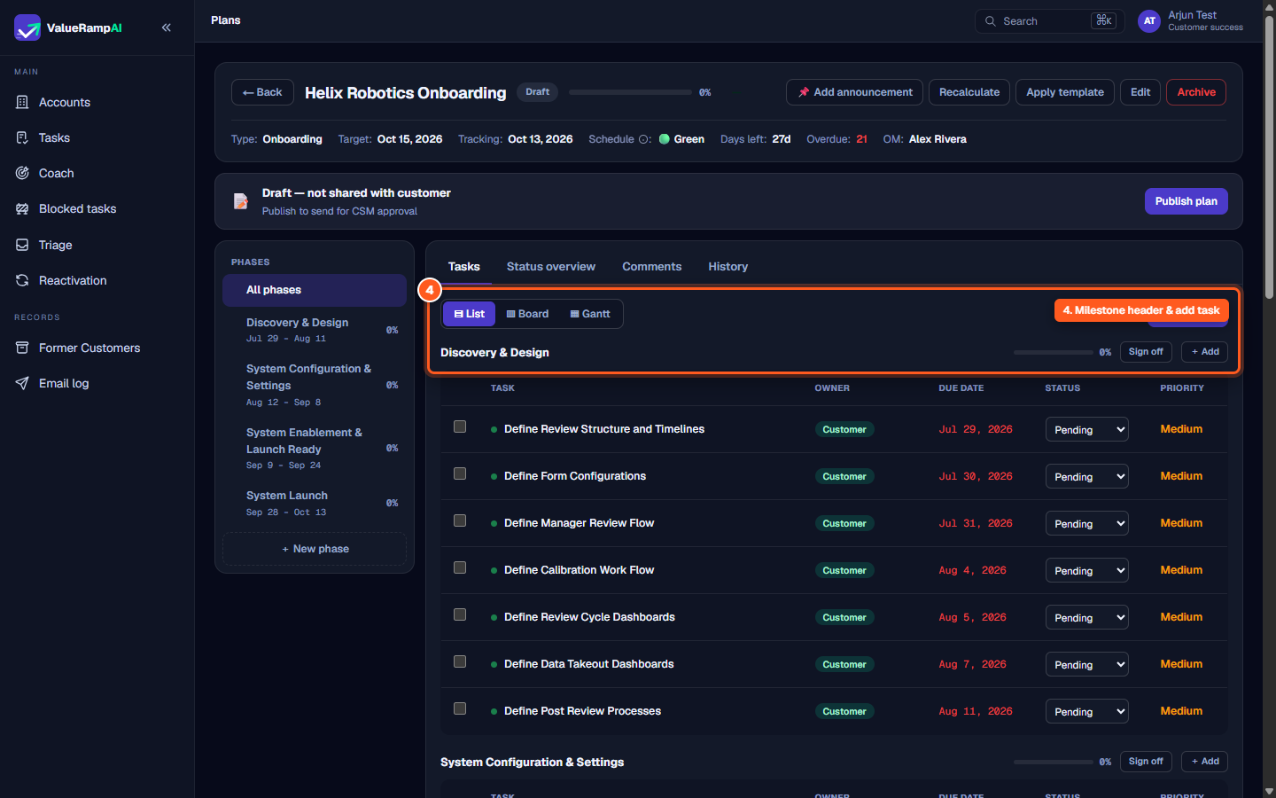Click the Board view icon
Image resolution: width=1276 pixels, height=798 pixels.
coord(510,314)
